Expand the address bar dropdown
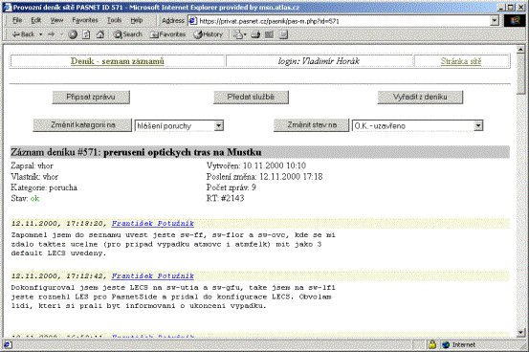The image size is (529, 352). (495, 21)
